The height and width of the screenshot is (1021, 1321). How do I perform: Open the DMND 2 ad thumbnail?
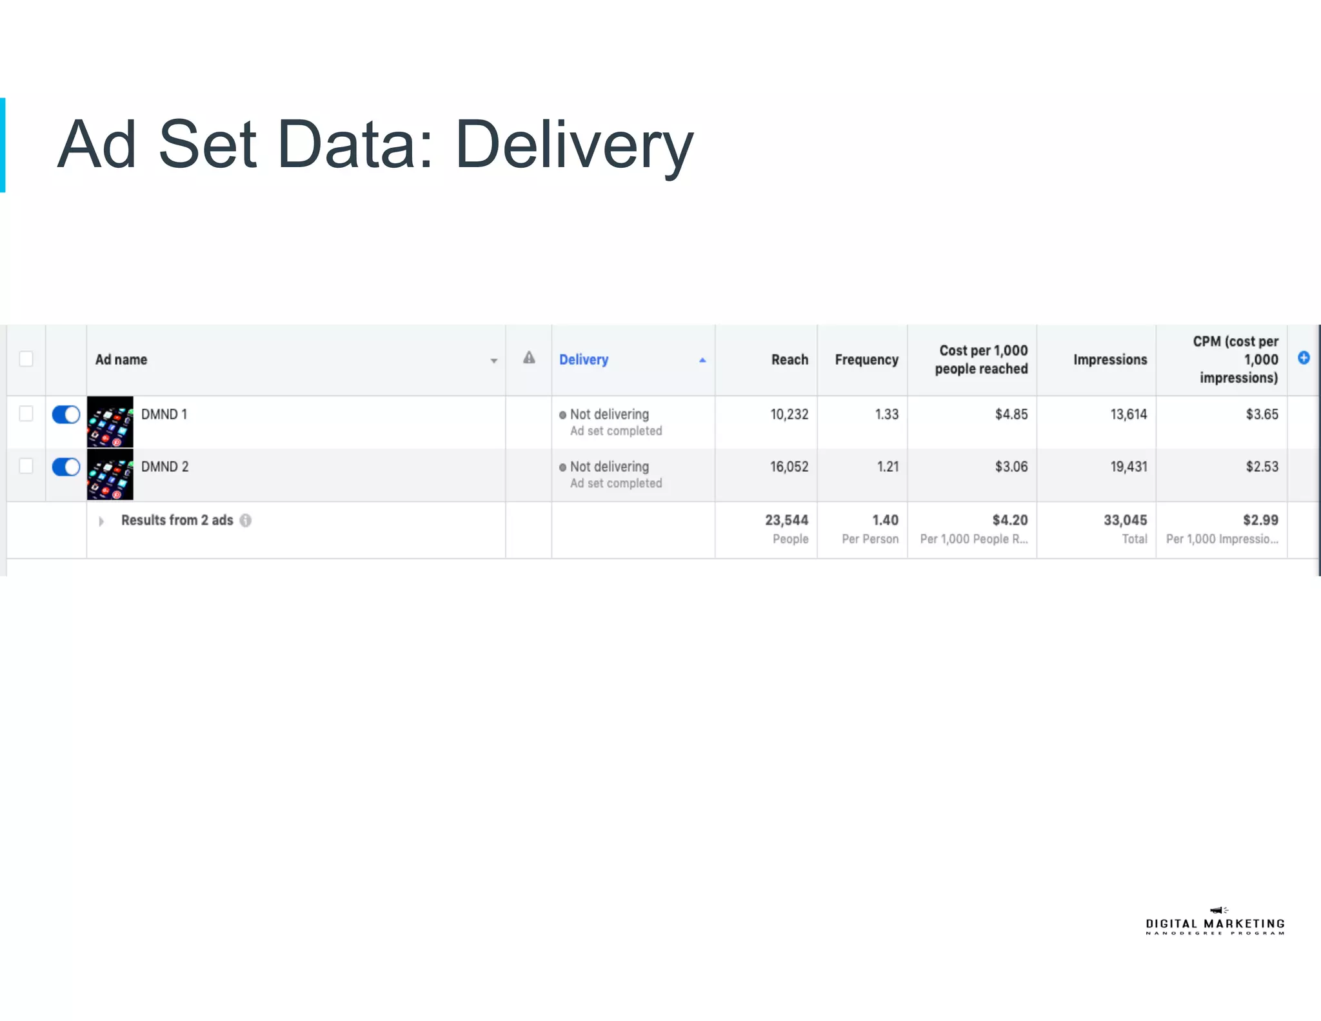(110, 474)
